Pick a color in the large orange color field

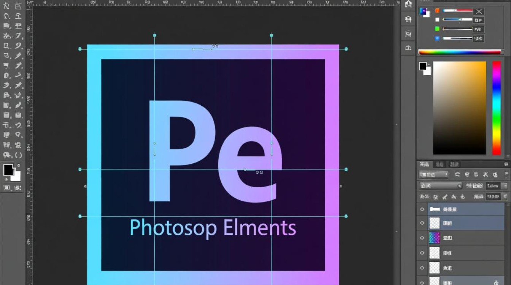(x=459, y=108)
